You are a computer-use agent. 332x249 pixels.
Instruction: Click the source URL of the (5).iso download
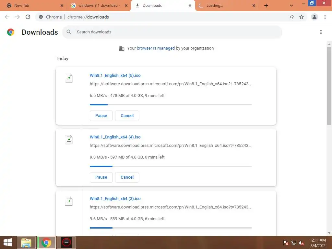point(170,84)
